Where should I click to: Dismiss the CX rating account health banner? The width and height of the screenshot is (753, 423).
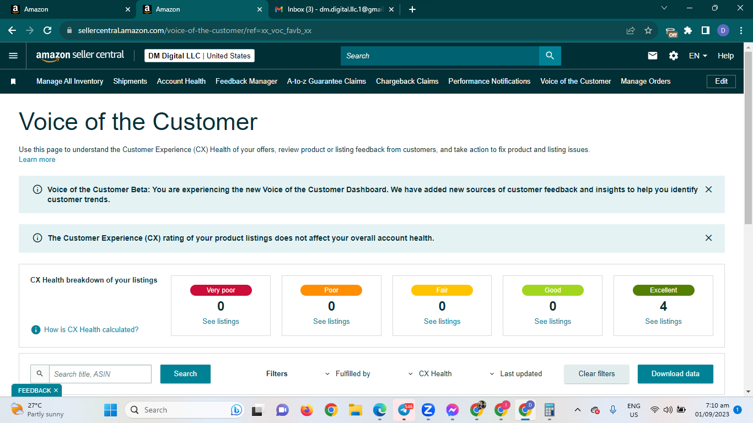point(709,238)
